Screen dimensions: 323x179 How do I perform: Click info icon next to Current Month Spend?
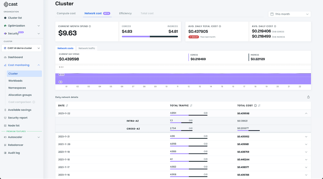coord(90,26)
